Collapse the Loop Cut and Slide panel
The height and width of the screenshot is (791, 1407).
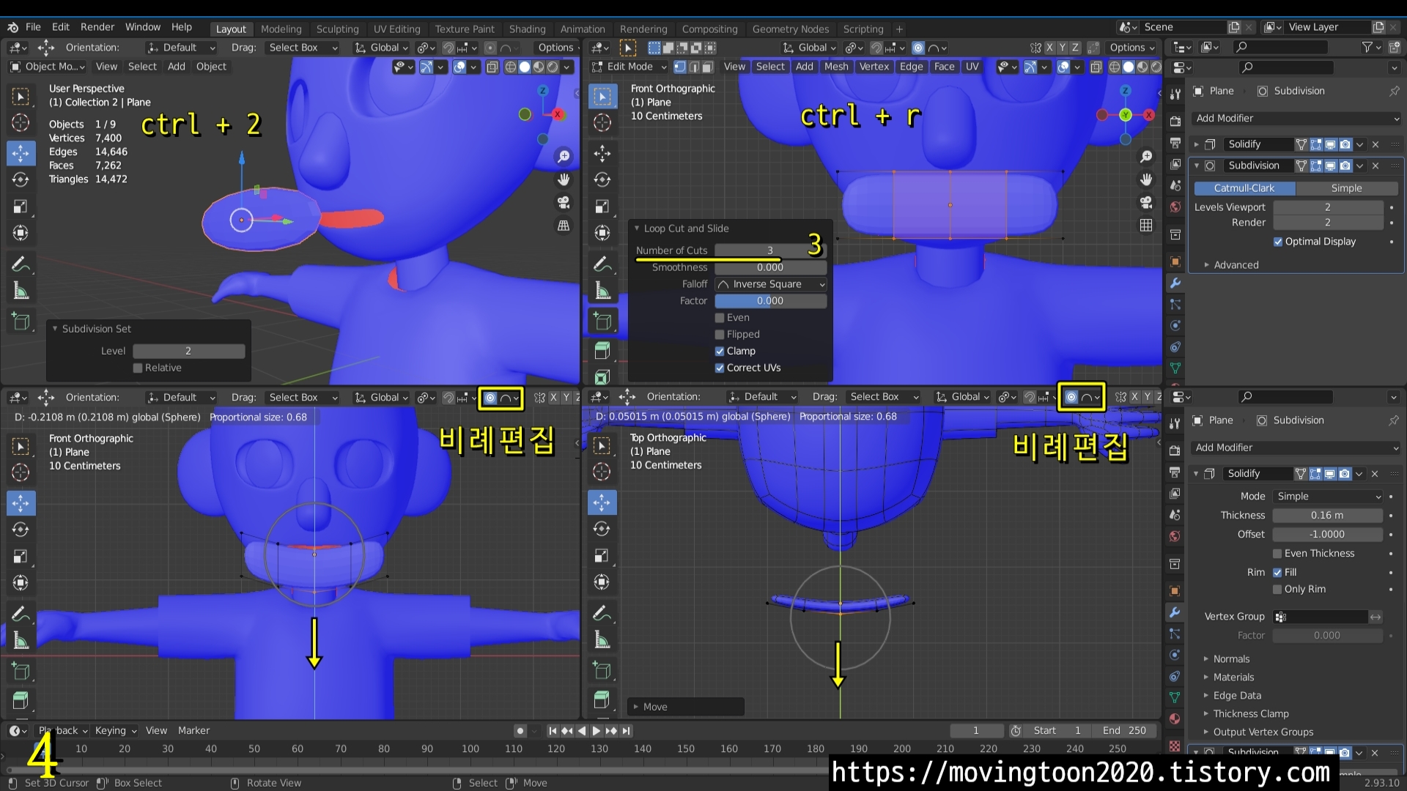(x=637, y=229)
